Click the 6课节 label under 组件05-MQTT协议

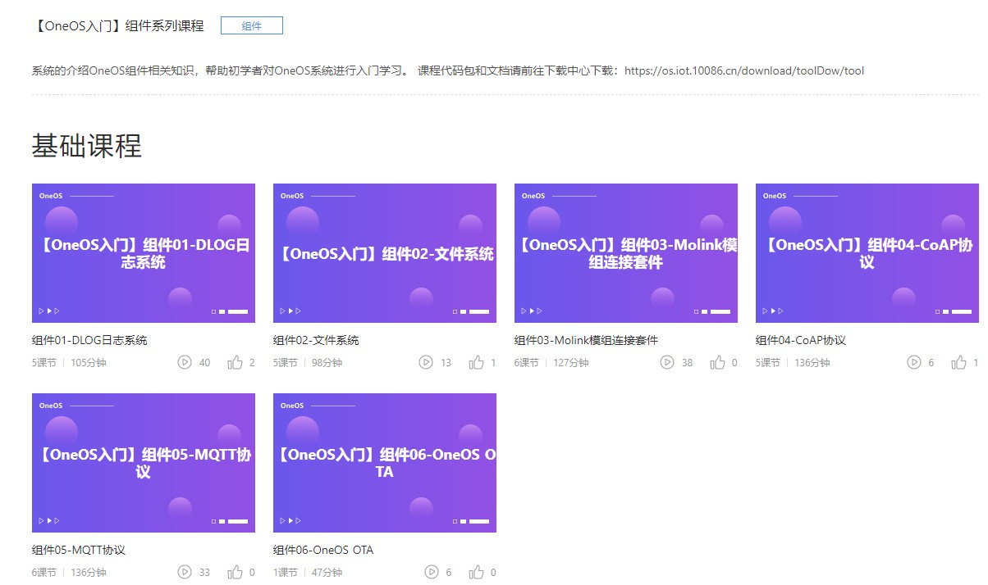[44, 572]
